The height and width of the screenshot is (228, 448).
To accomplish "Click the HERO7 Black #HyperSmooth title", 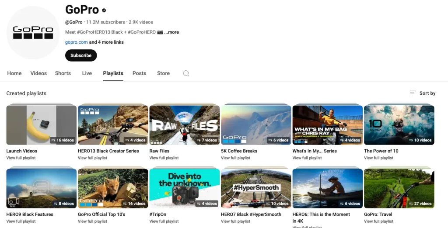I will pyautogui.click(x=251, y=214).
